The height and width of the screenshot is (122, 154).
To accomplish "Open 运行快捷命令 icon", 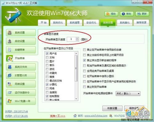I will [10, 92].
